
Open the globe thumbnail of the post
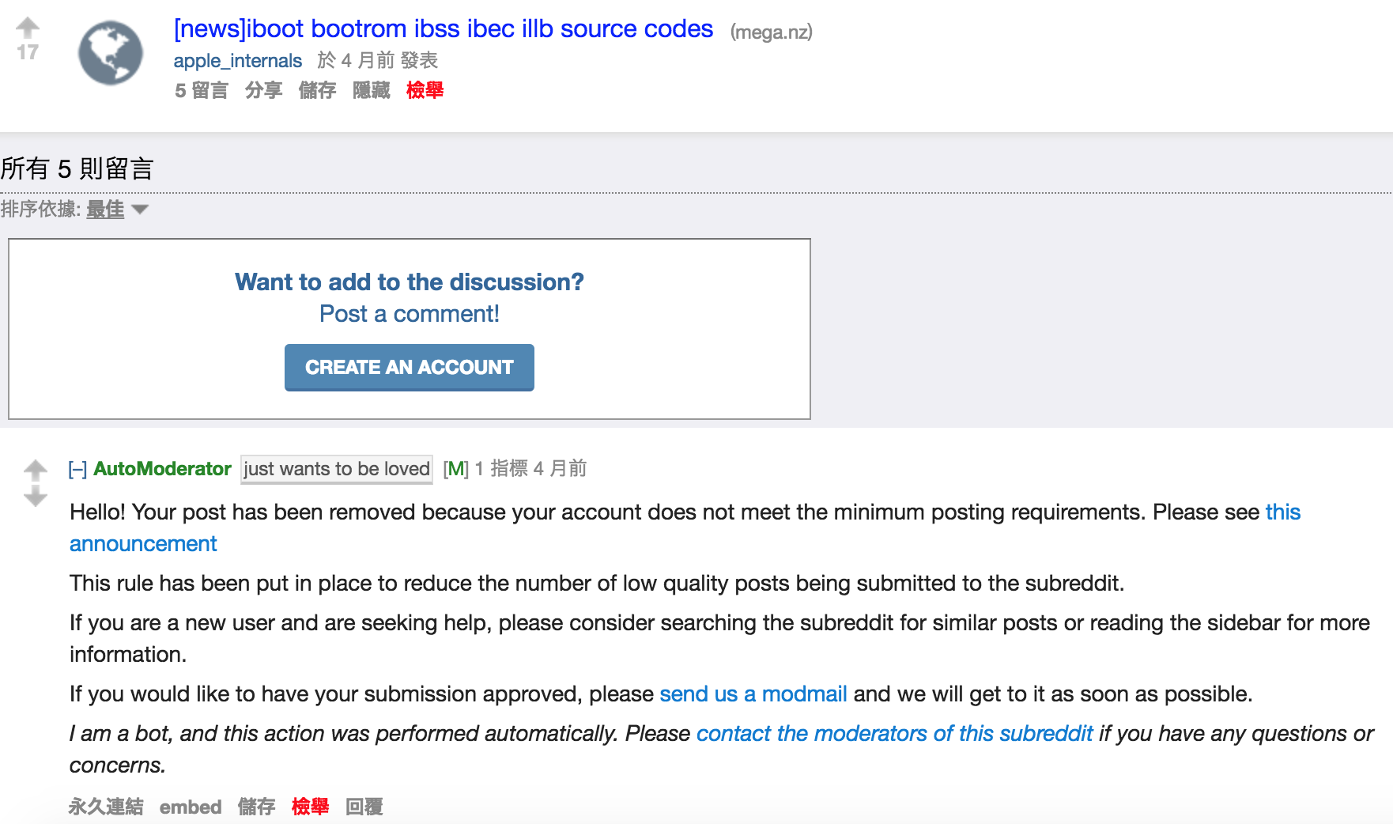(111, 53)
